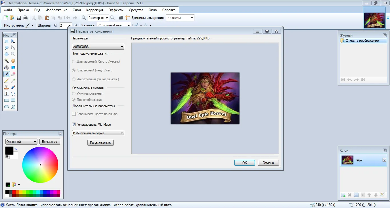Click the Отмена button

pos(268,163)
